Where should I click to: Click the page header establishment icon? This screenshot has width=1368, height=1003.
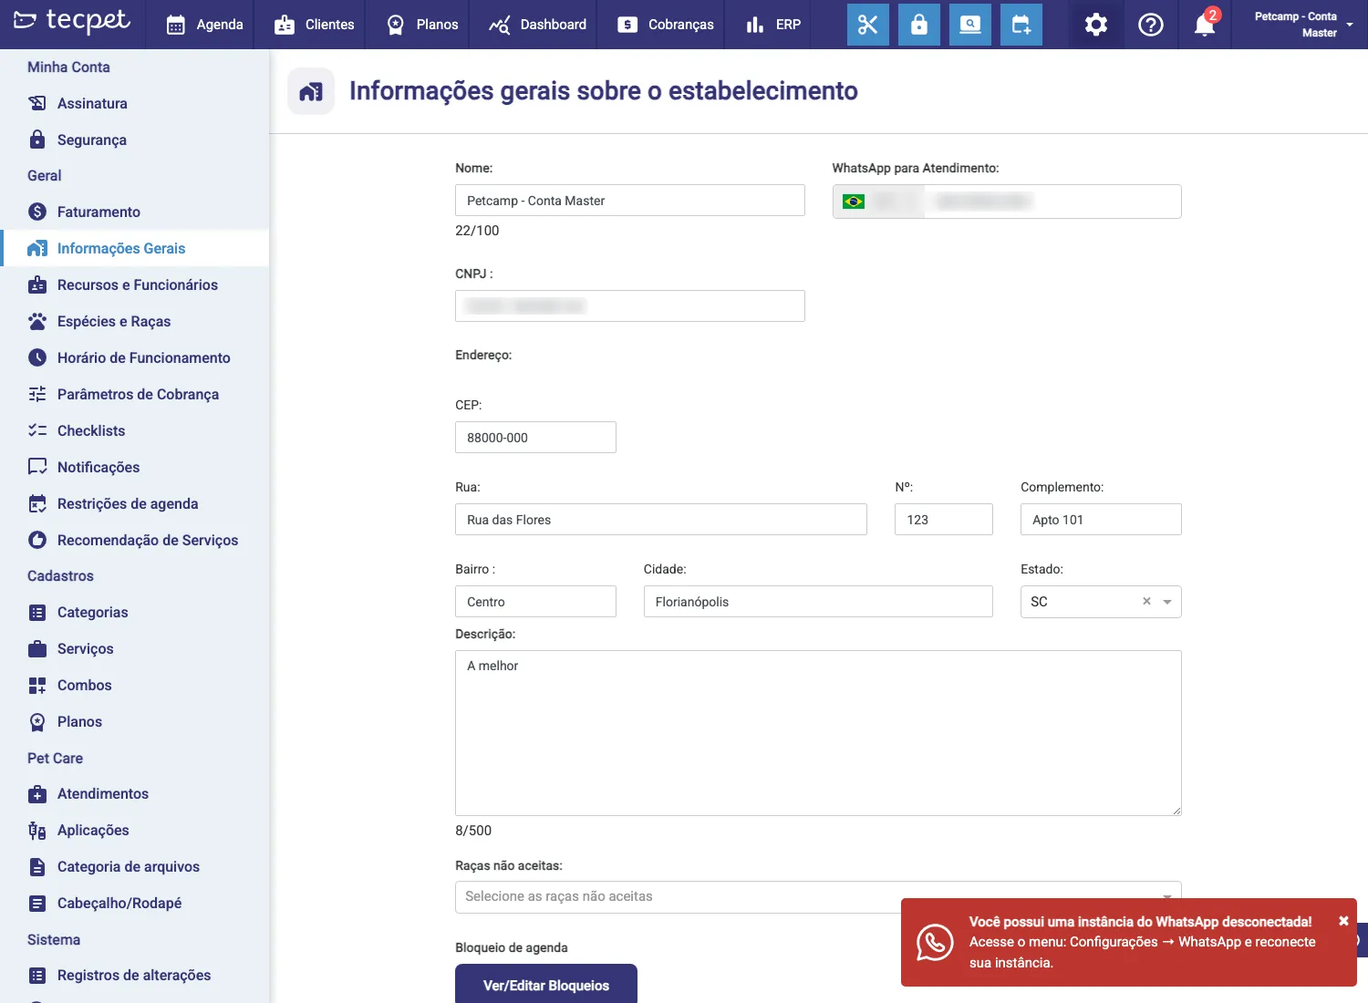point(311,91)
